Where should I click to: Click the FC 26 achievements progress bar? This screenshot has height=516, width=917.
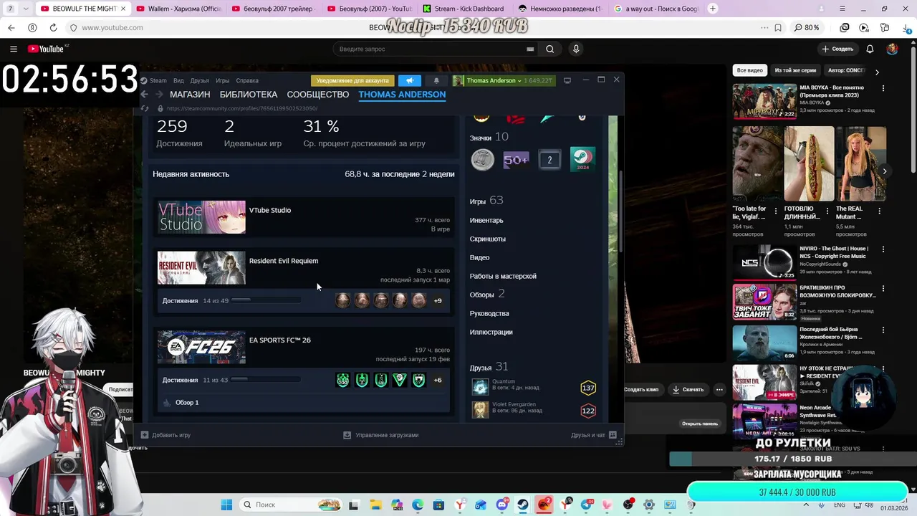pyautogui.click(x=266, y=380)
